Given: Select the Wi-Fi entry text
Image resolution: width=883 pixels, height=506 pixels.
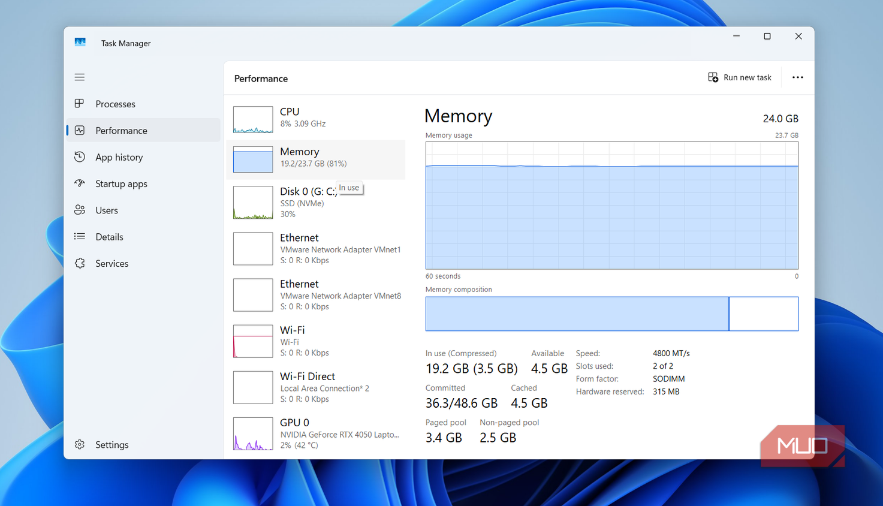Looking at the screenshot, I should point(305,341).
